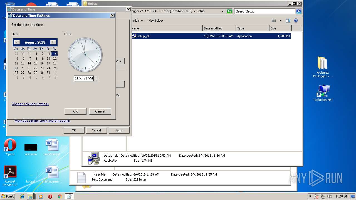Select August 31 in the calendar
Screen dimensions: 356x200
tap(48, 73)
